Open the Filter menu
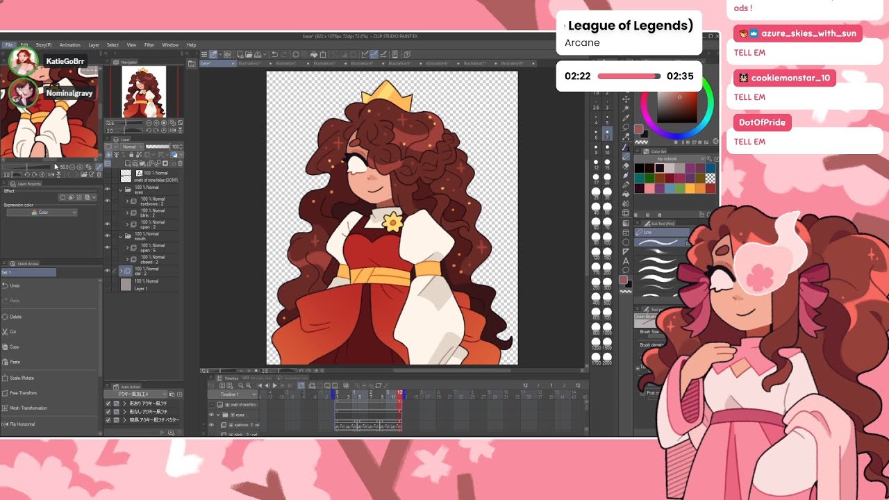The image size is (889, 500). click(149, 44)
